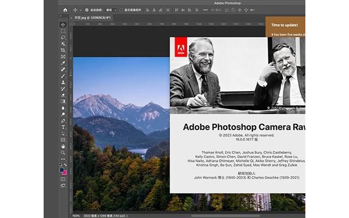Select the Brush tool
The width and height of the screenshot is (349, 218).
pyautogui.click(x=63, y=76)
